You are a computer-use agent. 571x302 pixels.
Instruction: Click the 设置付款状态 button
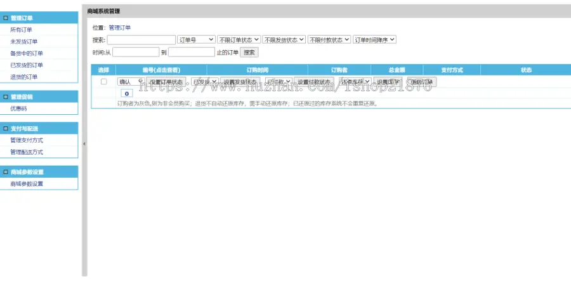(x=314, y=82)
